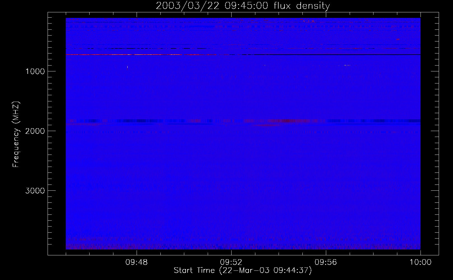Screen dimensions: 453x280
Task: Click the 2000 frequency tick label
Action: [35, 131]
